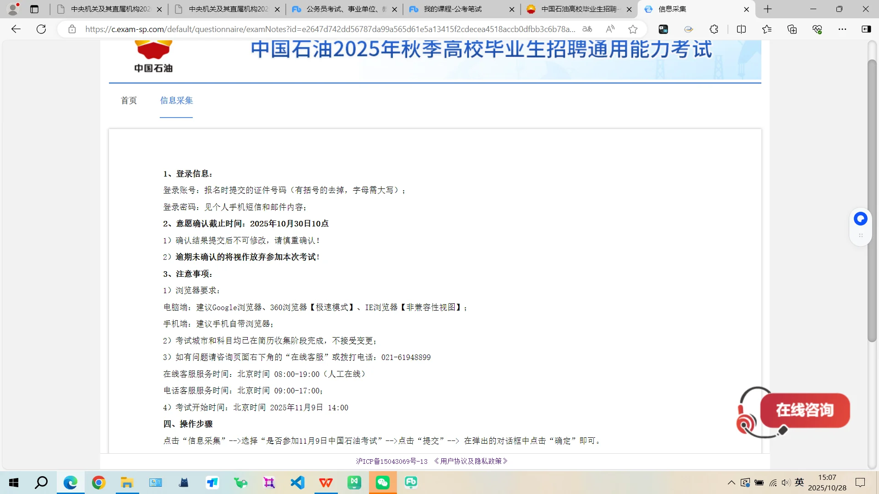The image size is (879, 494).
Task: Open WeChat from the taskbar
Action: pos(383,483)
